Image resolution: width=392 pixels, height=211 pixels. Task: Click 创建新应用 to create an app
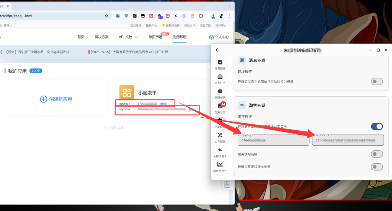pyautogui.click(x=56, y=99)
